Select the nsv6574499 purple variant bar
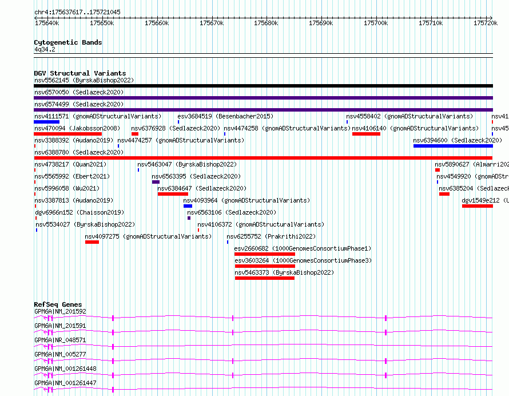Screen dimensions: 509x396 point(263,110)
